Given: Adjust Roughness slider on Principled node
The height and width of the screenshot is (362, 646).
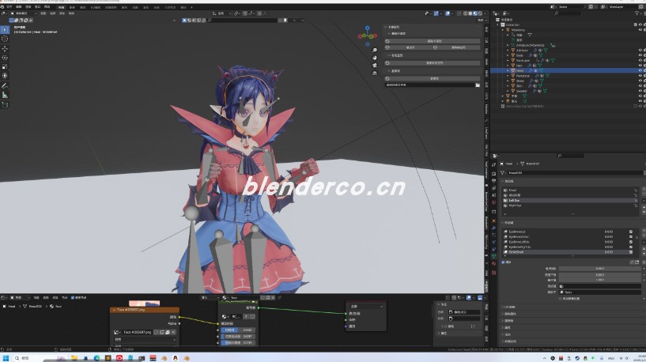Looking at the screenshot, I should [x=239, y=330].
